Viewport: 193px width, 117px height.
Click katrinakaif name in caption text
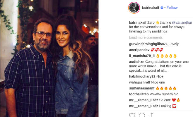[x=138, y=23]
